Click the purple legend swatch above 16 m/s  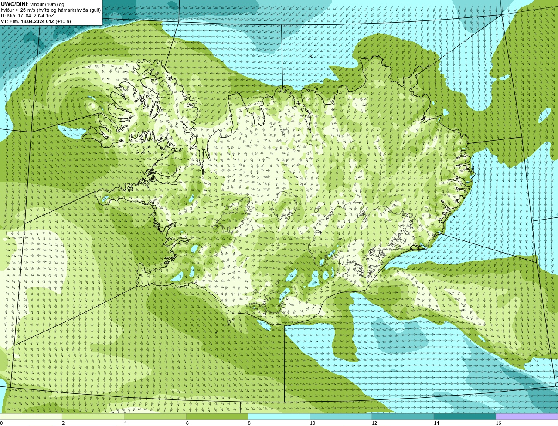[527, 417]
